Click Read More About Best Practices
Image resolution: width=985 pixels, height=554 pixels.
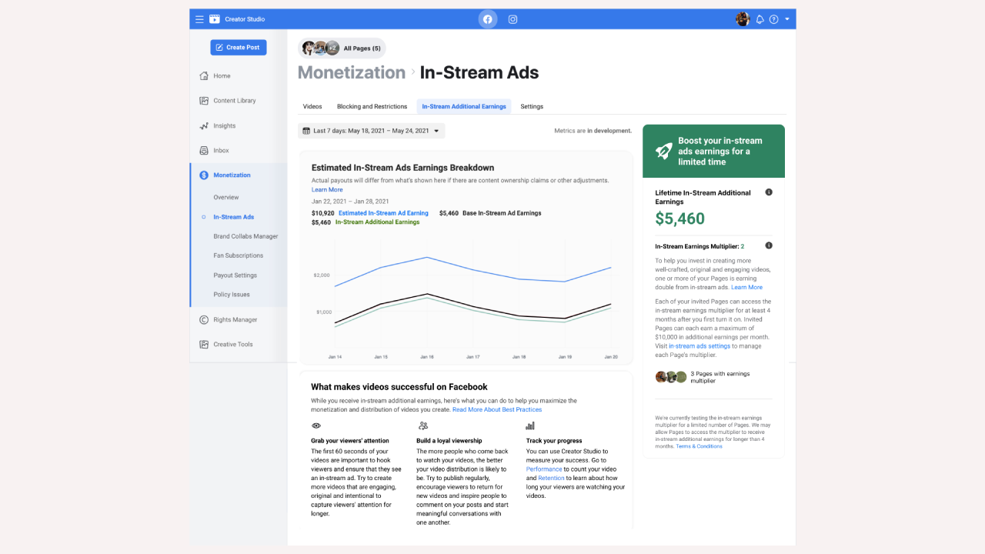tap(497, 409)
